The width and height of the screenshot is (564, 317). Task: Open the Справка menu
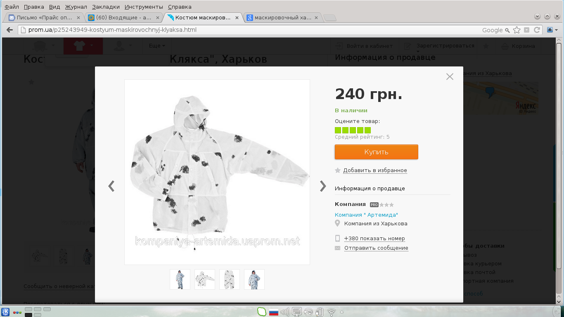[180, 7]
